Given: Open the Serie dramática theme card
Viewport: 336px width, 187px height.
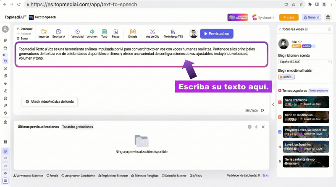Looking at the screenshot, I should [306, 102].
